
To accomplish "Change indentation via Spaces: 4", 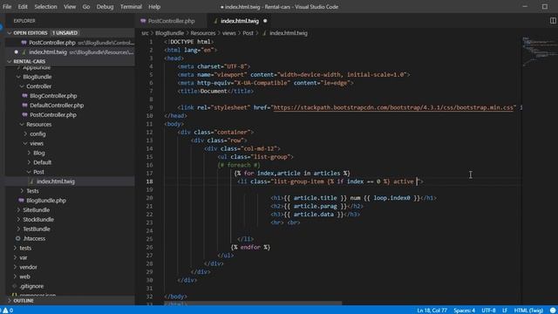I will pos(464,311).
